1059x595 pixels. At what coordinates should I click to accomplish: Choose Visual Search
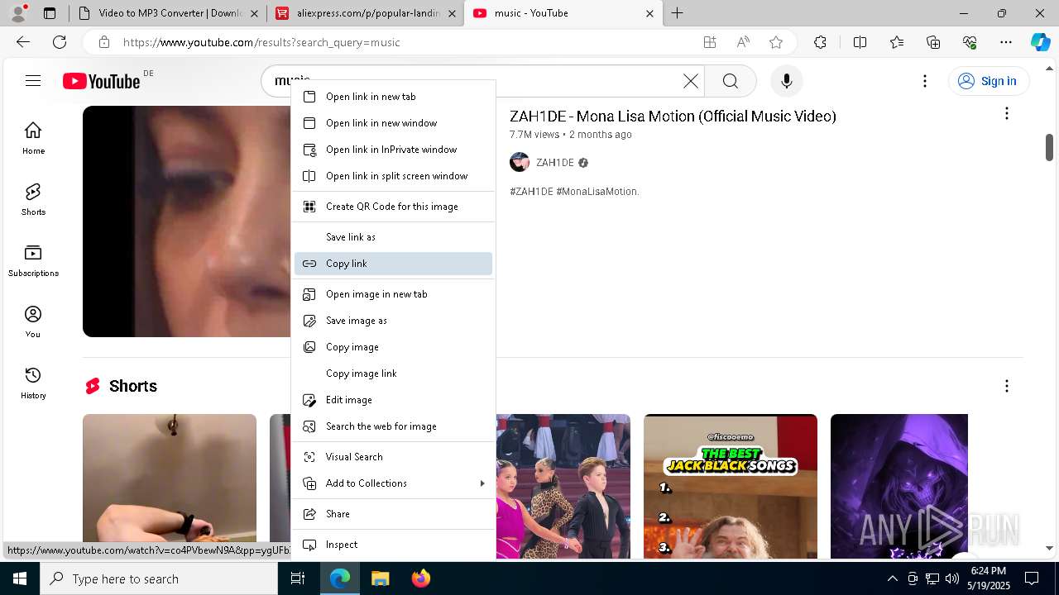(394, 457)
